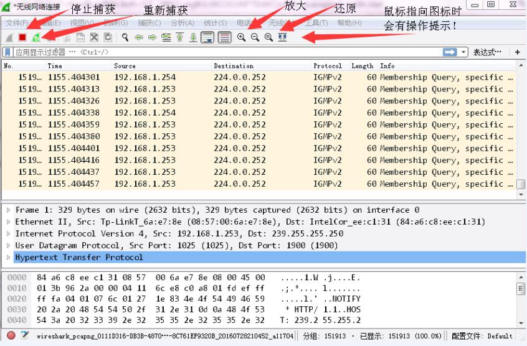The image size is (527, 346).
Task: Jump to the last packet
Action: 193,37
